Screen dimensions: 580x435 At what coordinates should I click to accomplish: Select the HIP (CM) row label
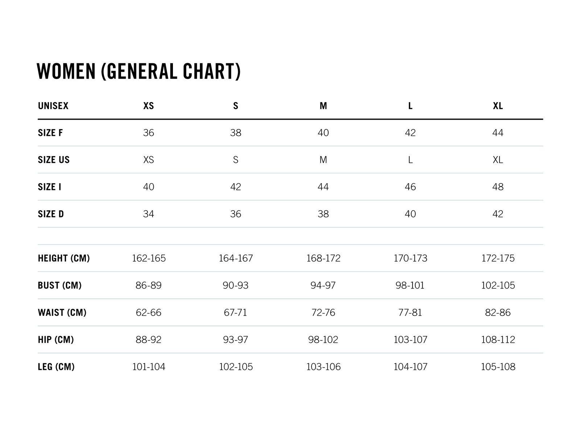click(56, 340)
